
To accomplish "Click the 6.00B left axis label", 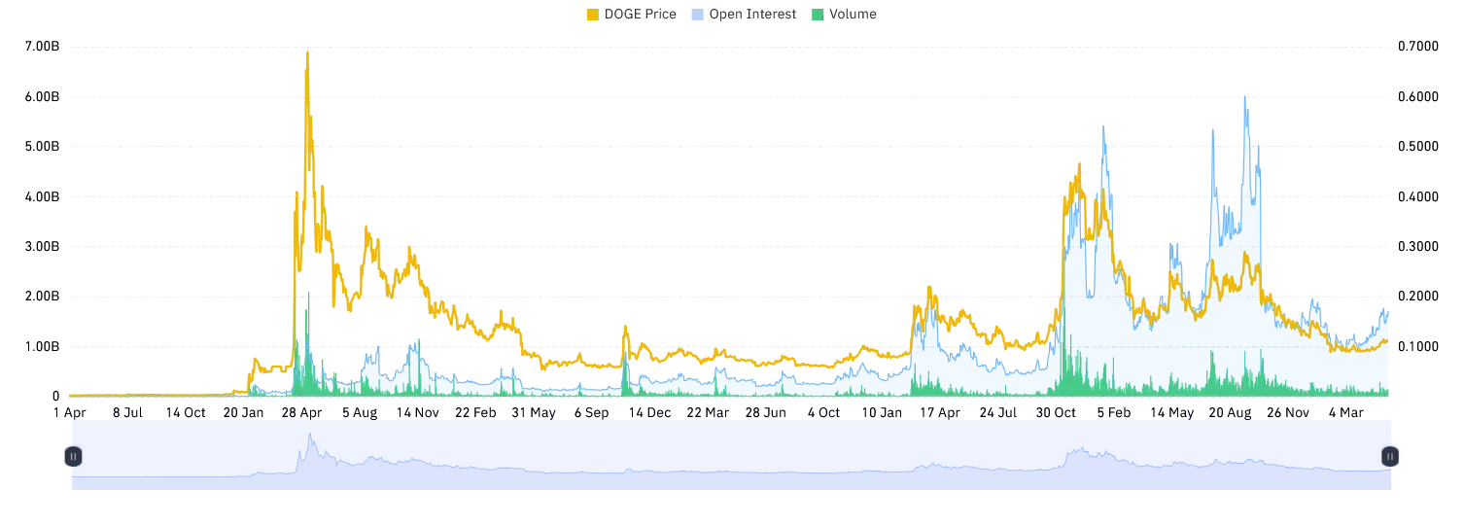I will click(x=43, y=97).
